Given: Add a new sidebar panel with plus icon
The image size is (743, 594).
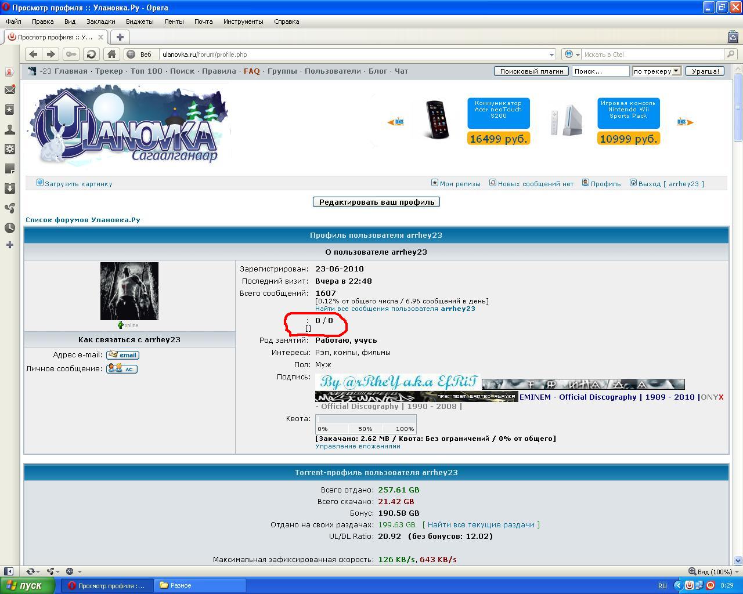Looking at the screenshot, I should pos(9,245).
